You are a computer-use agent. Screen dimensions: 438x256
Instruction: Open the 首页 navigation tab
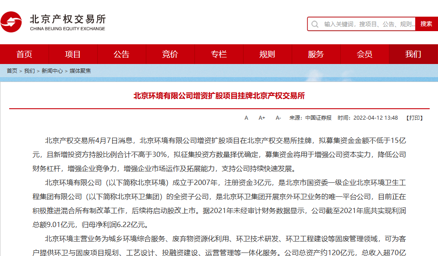pos(24,54)
